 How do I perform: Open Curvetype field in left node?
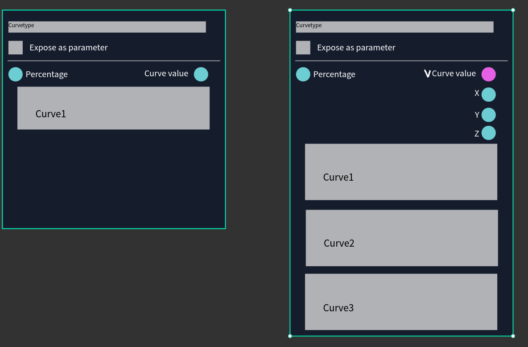pyautogui.click(x=107, y=27)
